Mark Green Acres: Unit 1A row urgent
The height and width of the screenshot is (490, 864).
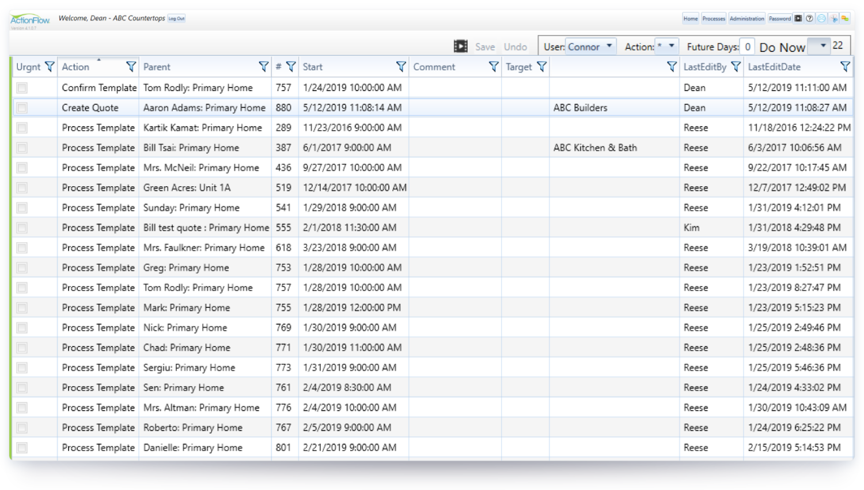coord(22,188)
